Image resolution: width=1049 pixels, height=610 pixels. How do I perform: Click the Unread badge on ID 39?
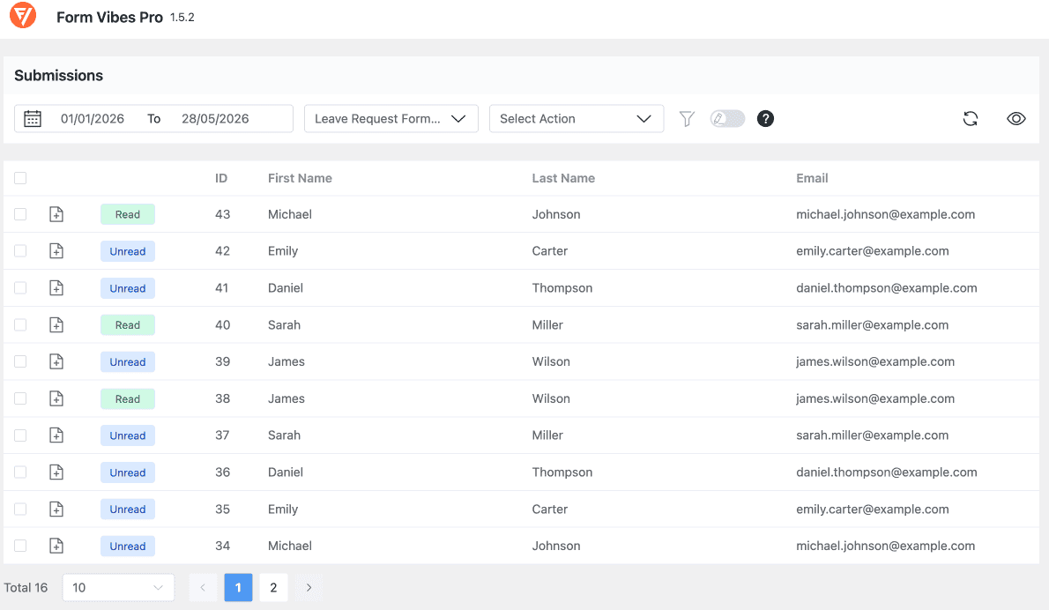pyautogui.click(x=128, y=361)
